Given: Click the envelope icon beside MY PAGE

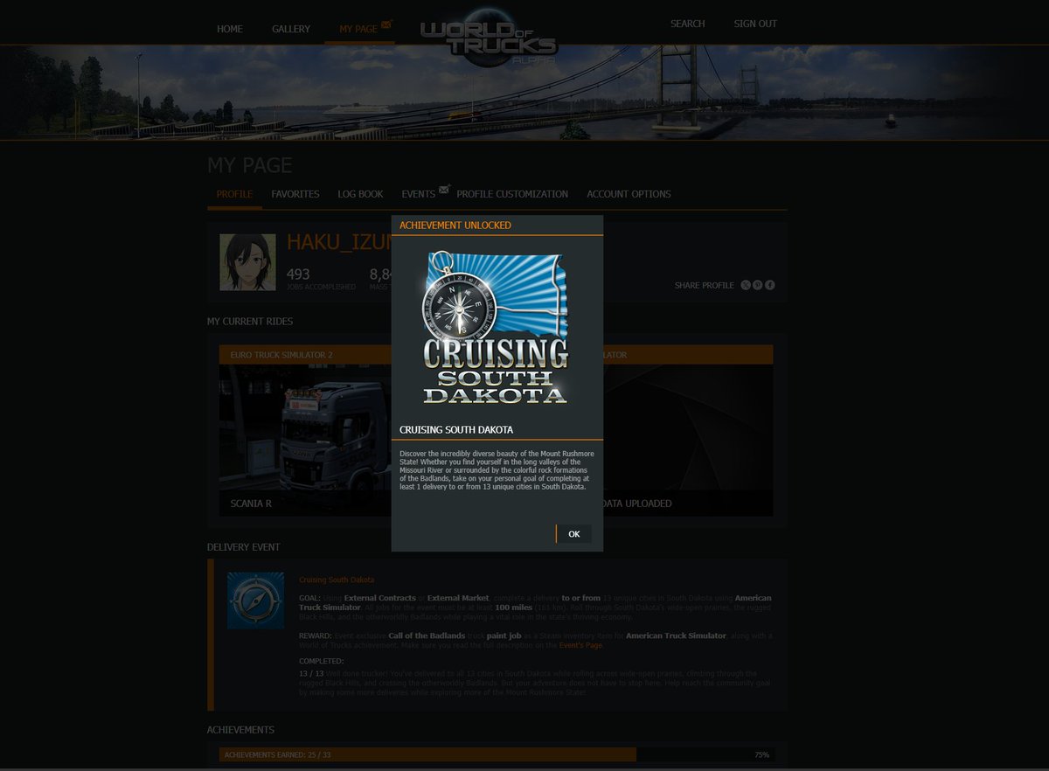Looking at the screenshot, I should pos(386,24).
